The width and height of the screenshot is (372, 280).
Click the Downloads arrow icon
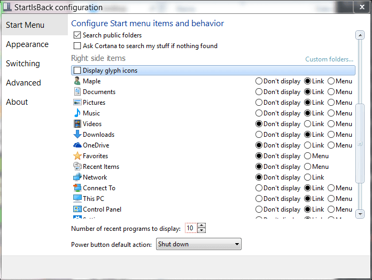[77, 135]
